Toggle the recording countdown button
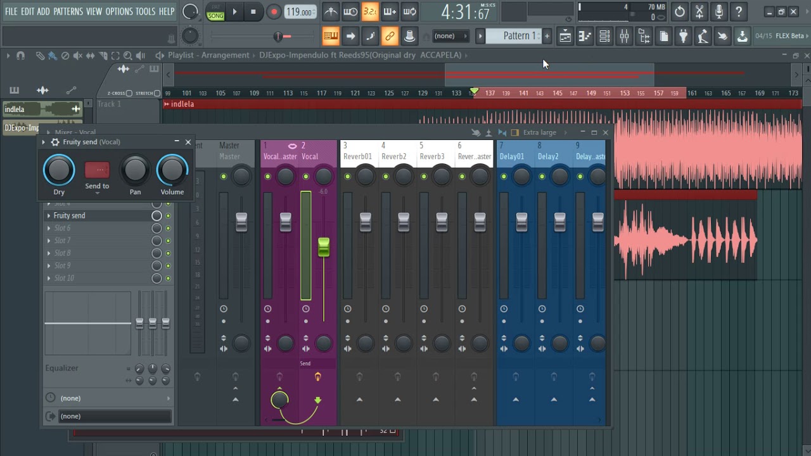Screen dimensions: 811x456 (370, 11)
